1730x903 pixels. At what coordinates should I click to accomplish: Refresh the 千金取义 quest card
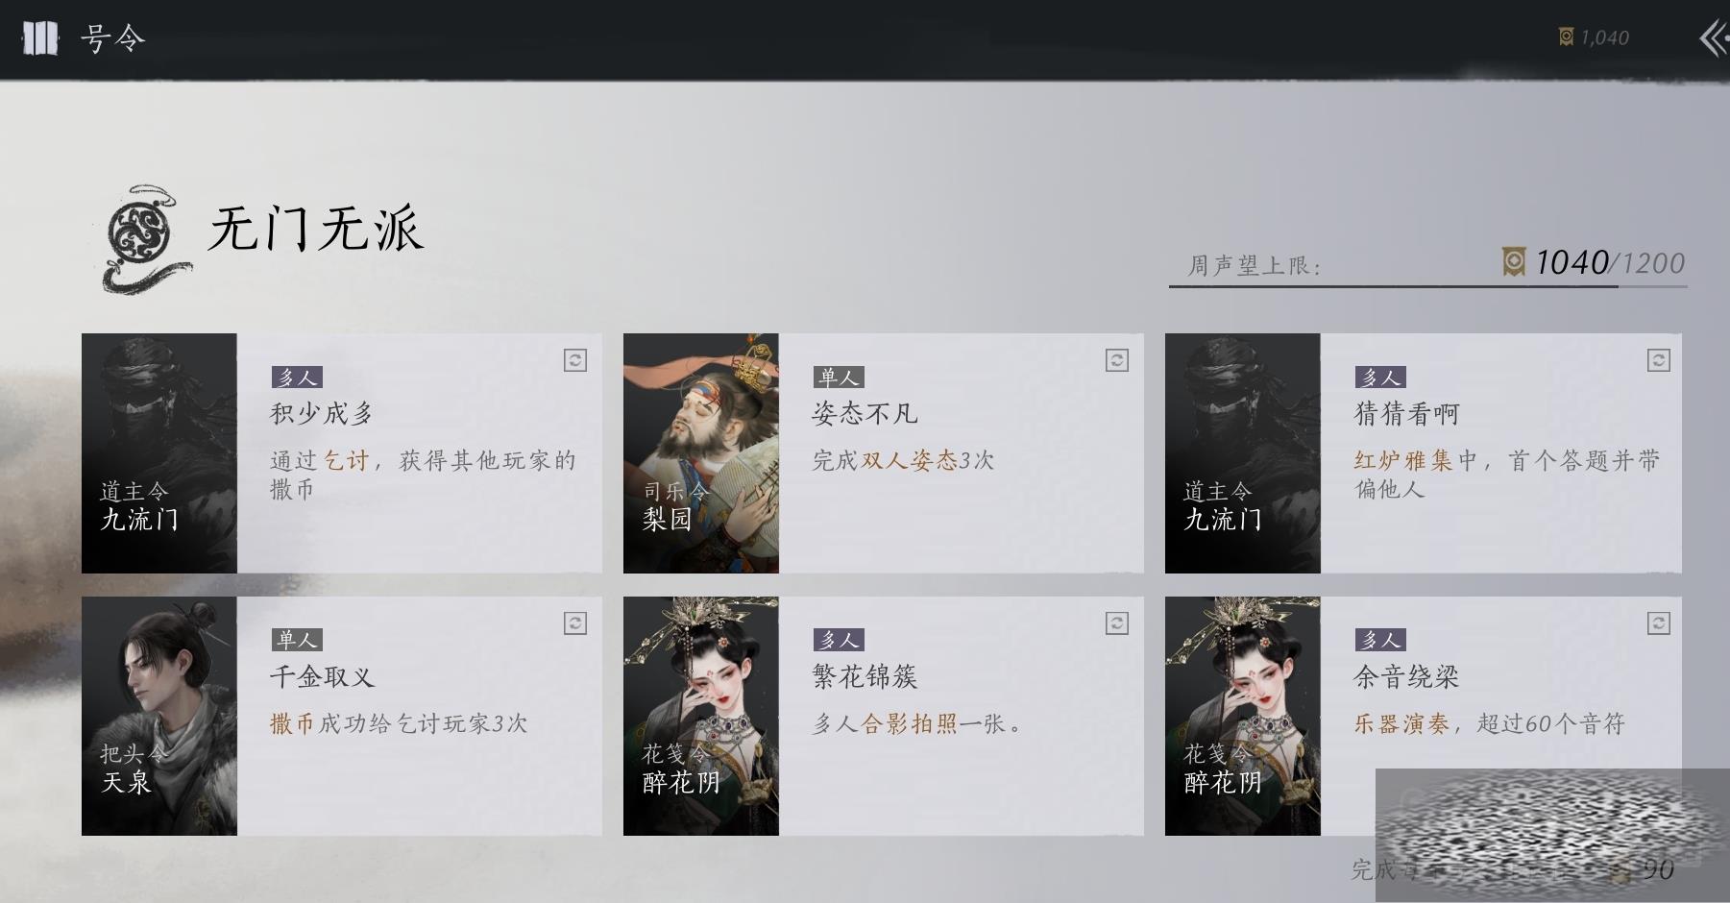tap(574, 623)
